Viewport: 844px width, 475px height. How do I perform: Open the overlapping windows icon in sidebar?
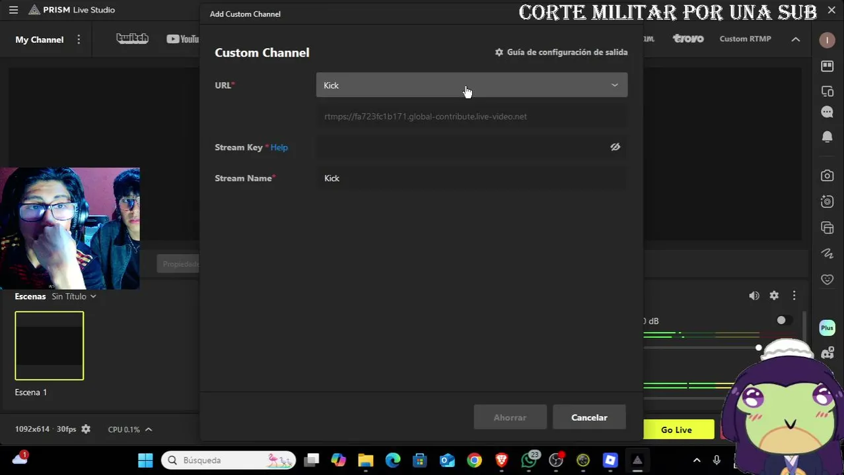827,228
